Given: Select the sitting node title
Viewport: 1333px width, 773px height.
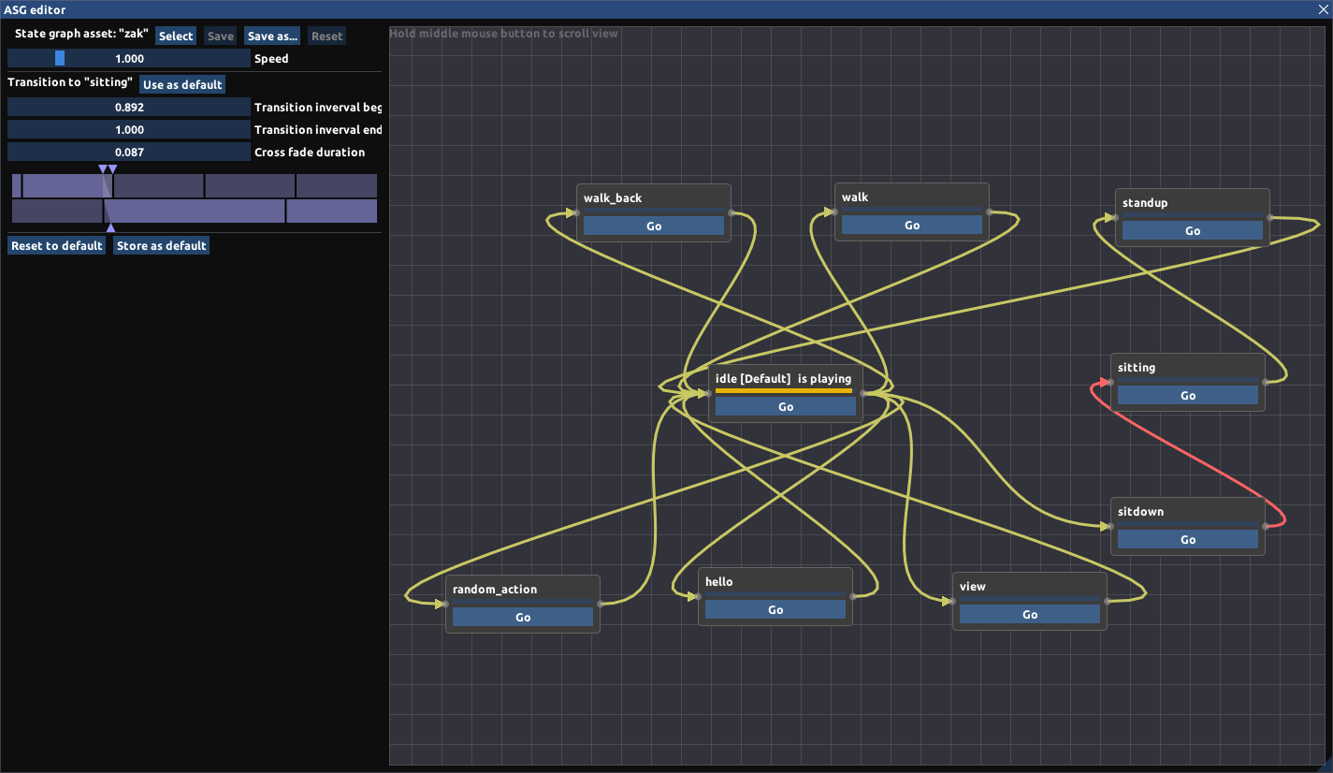Looking at the screenshot, I should point(1137,367).
